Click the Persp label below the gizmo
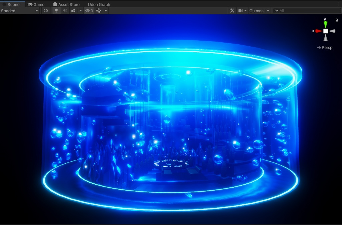This screenshot has width=342, height=225. click(x=325, y=47)
